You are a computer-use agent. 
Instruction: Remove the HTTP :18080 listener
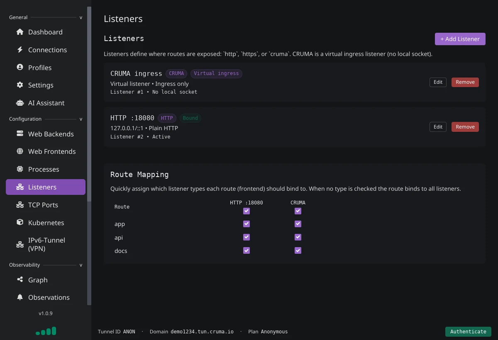[465, 127]
